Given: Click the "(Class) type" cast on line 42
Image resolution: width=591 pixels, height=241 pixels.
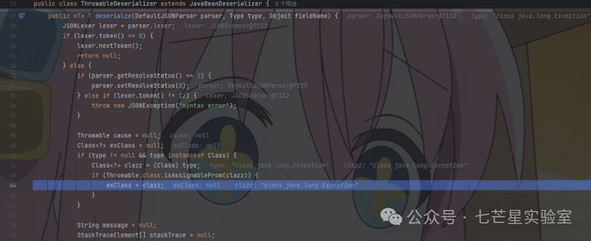Looking at the screenshot, I should pos(175,165).
